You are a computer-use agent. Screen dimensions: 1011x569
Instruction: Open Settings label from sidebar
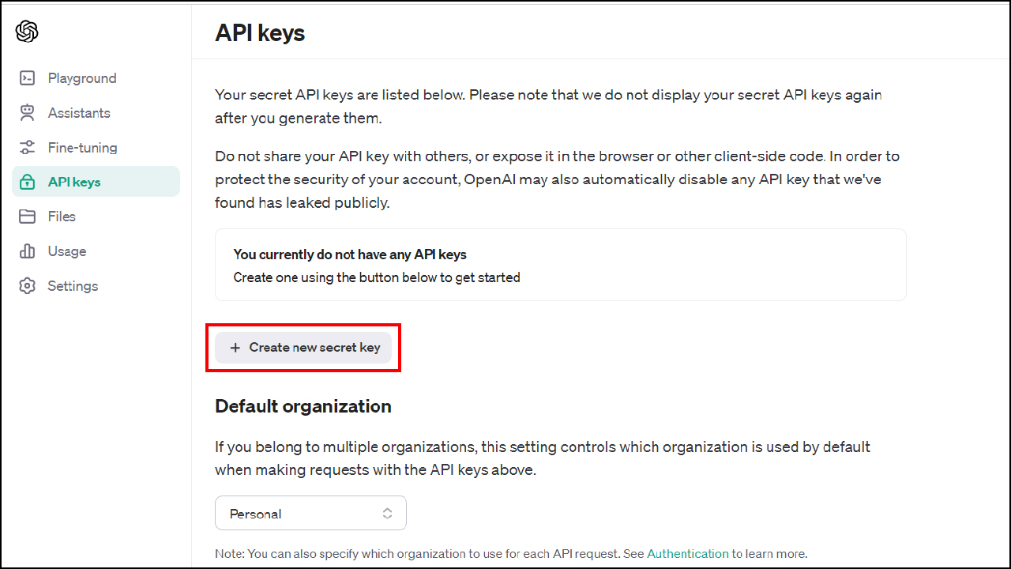coord(73,286)
